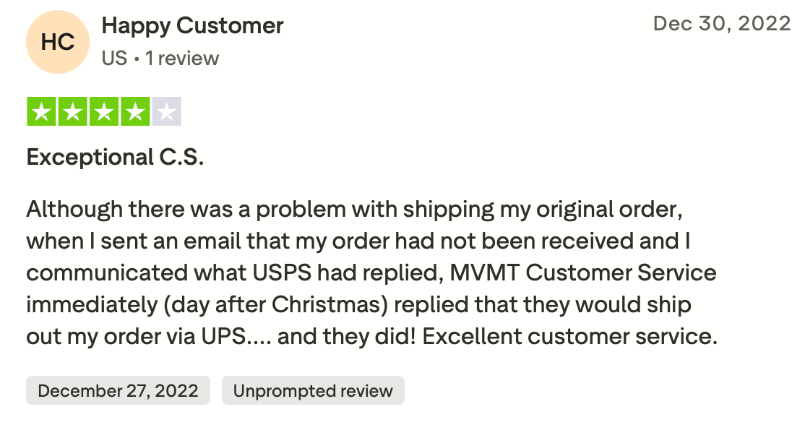Open the "Exceptional C.S." review title
The image size is (805, 425).
[115, 156]
